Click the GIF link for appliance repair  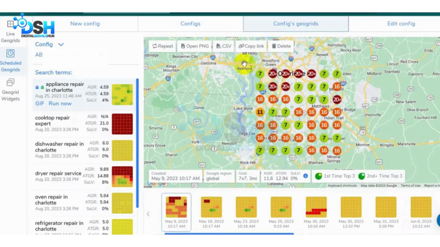40,104
